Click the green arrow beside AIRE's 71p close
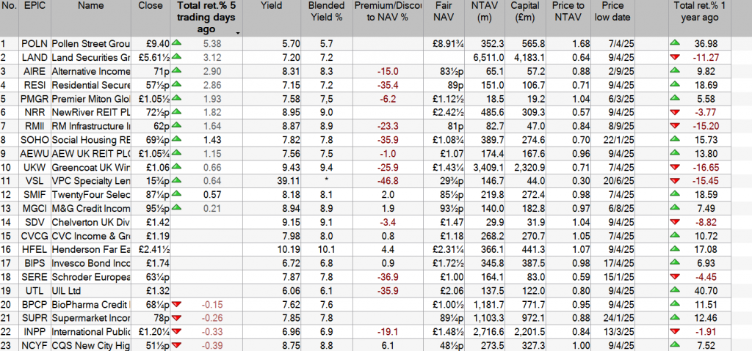This screenshot has width=752, height=351. pos(176,71)
